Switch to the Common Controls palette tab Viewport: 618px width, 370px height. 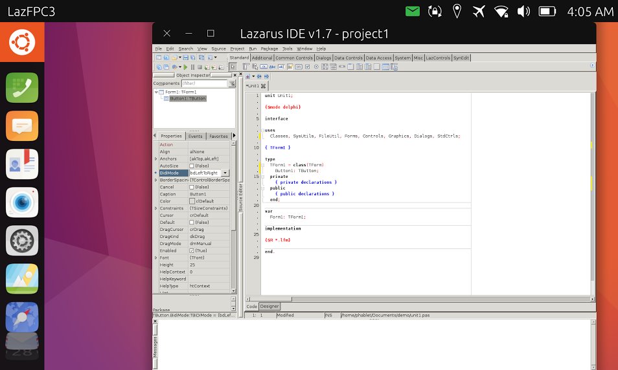tap(293, 58)
